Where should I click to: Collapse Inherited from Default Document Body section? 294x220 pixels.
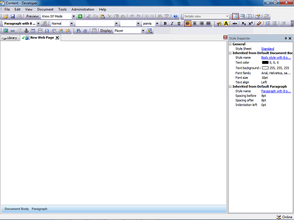(x=230, y=53)
